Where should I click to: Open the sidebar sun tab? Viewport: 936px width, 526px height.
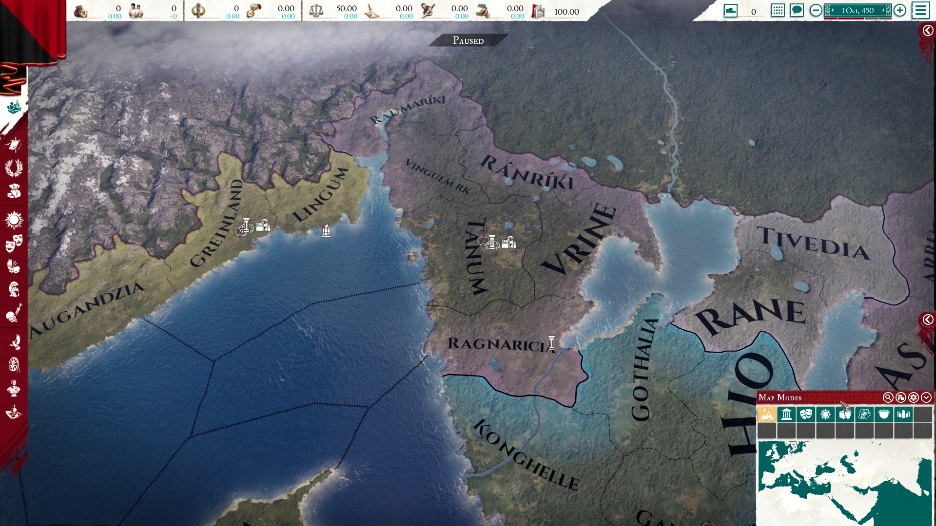click(14, 220)
